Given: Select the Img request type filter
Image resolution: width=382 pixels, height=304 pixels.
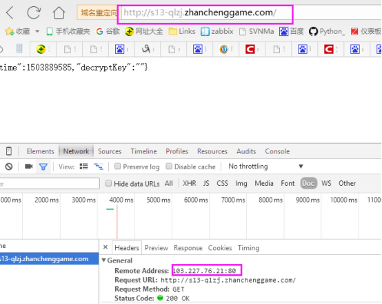Looking at the screenshot, I should pos(241,183).
